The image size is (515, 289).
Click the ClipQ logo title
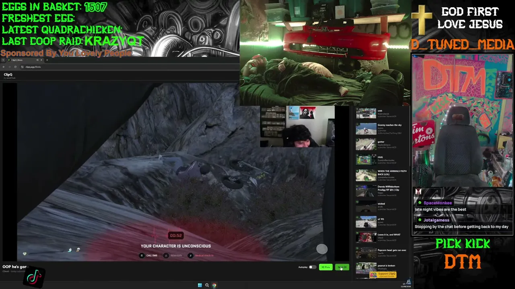tap(8, 75)
